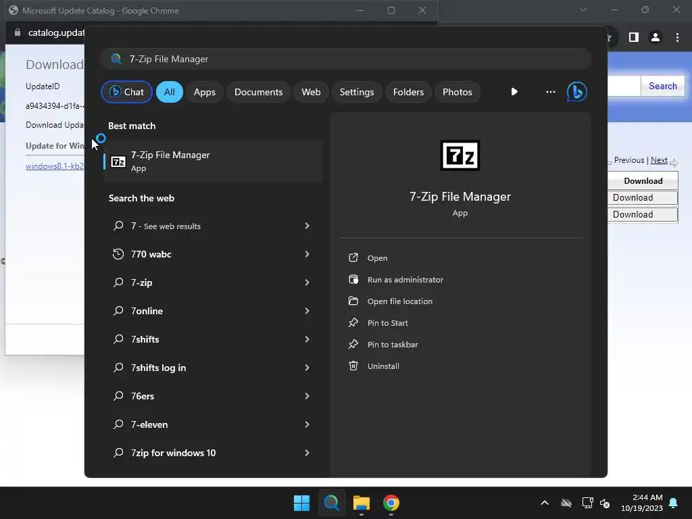Image resolution: width=692 pixels, height=519 pixels.
Task: Click the muted volume tray icon
Action: coord(605,503)
